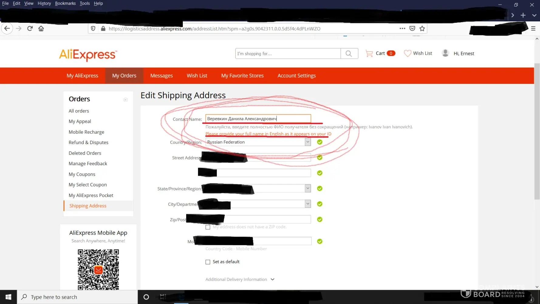540x304 pixels.
Task: Open Account Settings tab
Action: pos(297,76)
